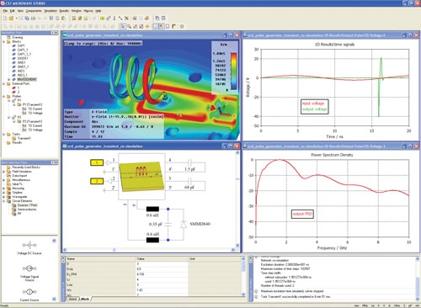Screen dimensions: 421x308
Task: Click the yellow block toolbar icon
Action: (x=103, y=18)
